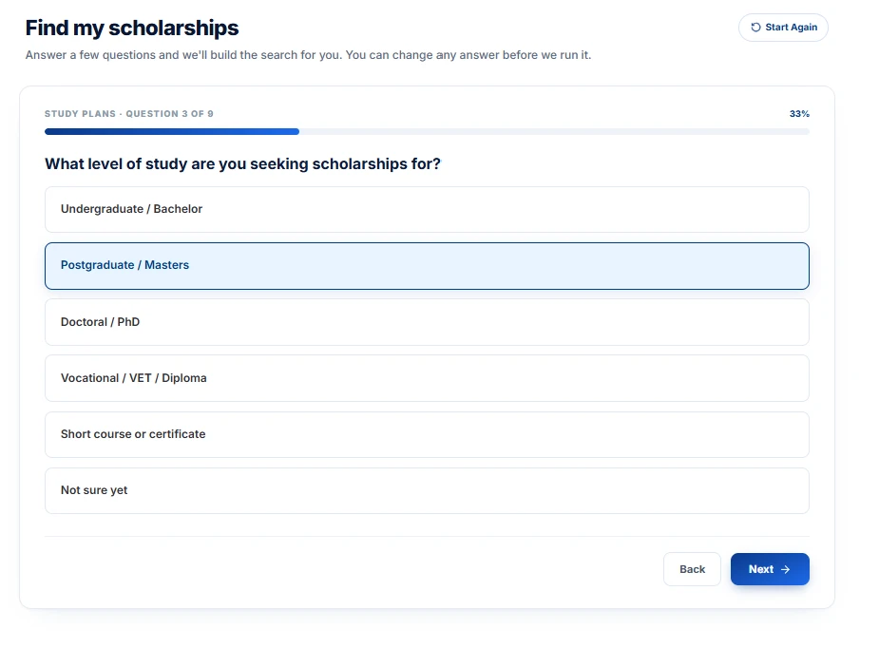Viewport: 879px width, 648px height.
Task: Choose Postgraduate / Masters study level
Action: pos(427,266)
